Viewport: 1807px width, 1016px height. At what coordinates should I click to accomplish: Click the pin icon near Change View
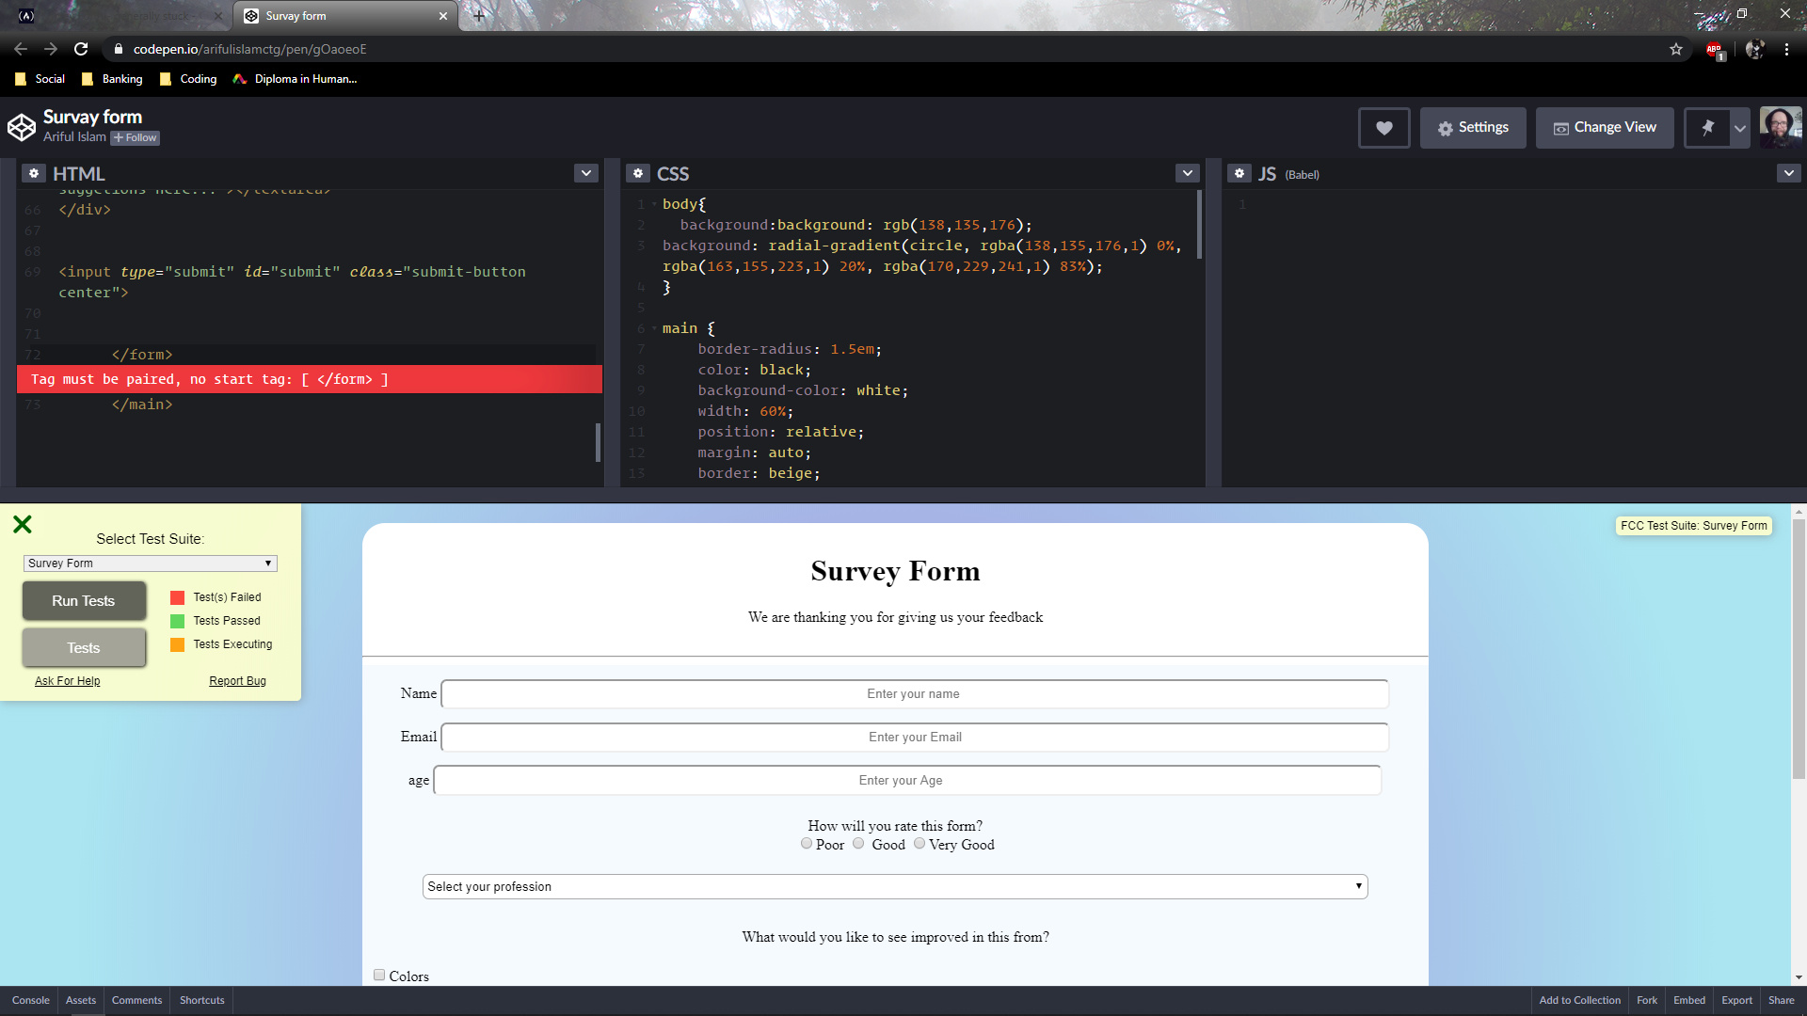(x=1706, y=127)
